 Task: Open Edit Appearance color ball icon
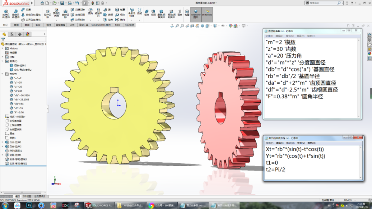(230, 26)
